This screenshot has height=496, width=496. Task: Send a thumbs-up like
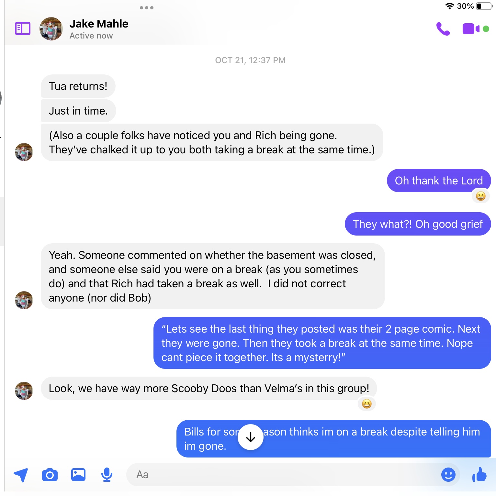coord(479,475)
